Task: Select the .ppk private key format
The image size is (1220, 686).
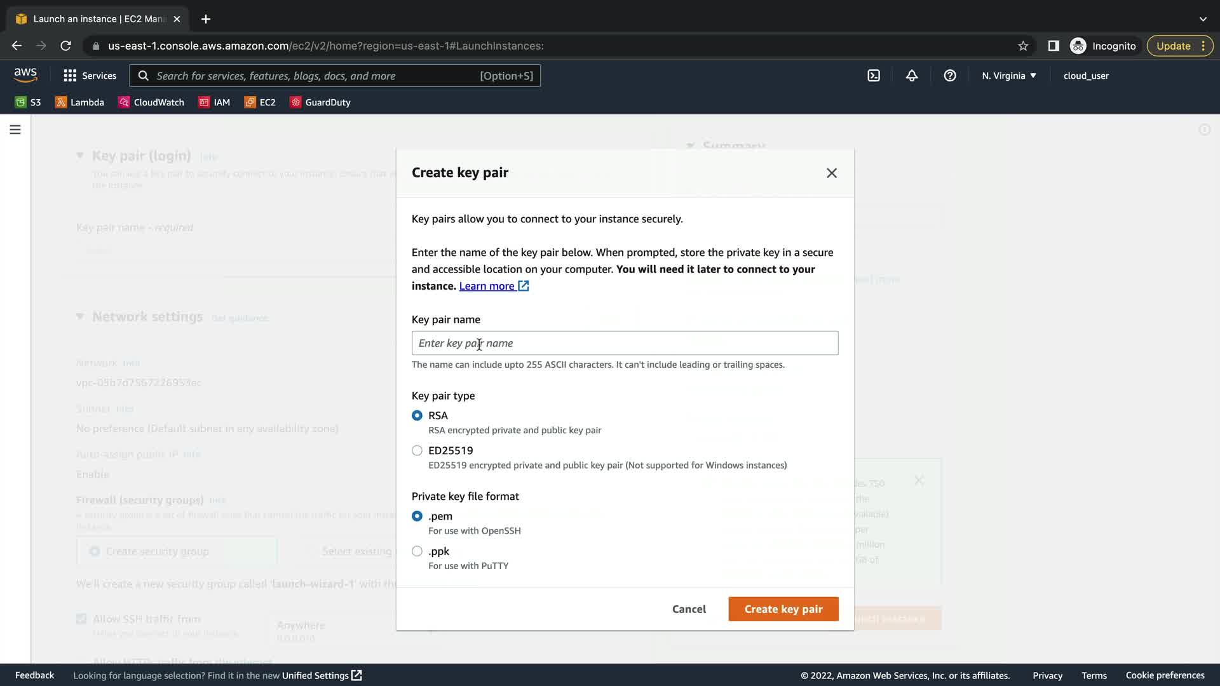Action: (x=417, y=551)
